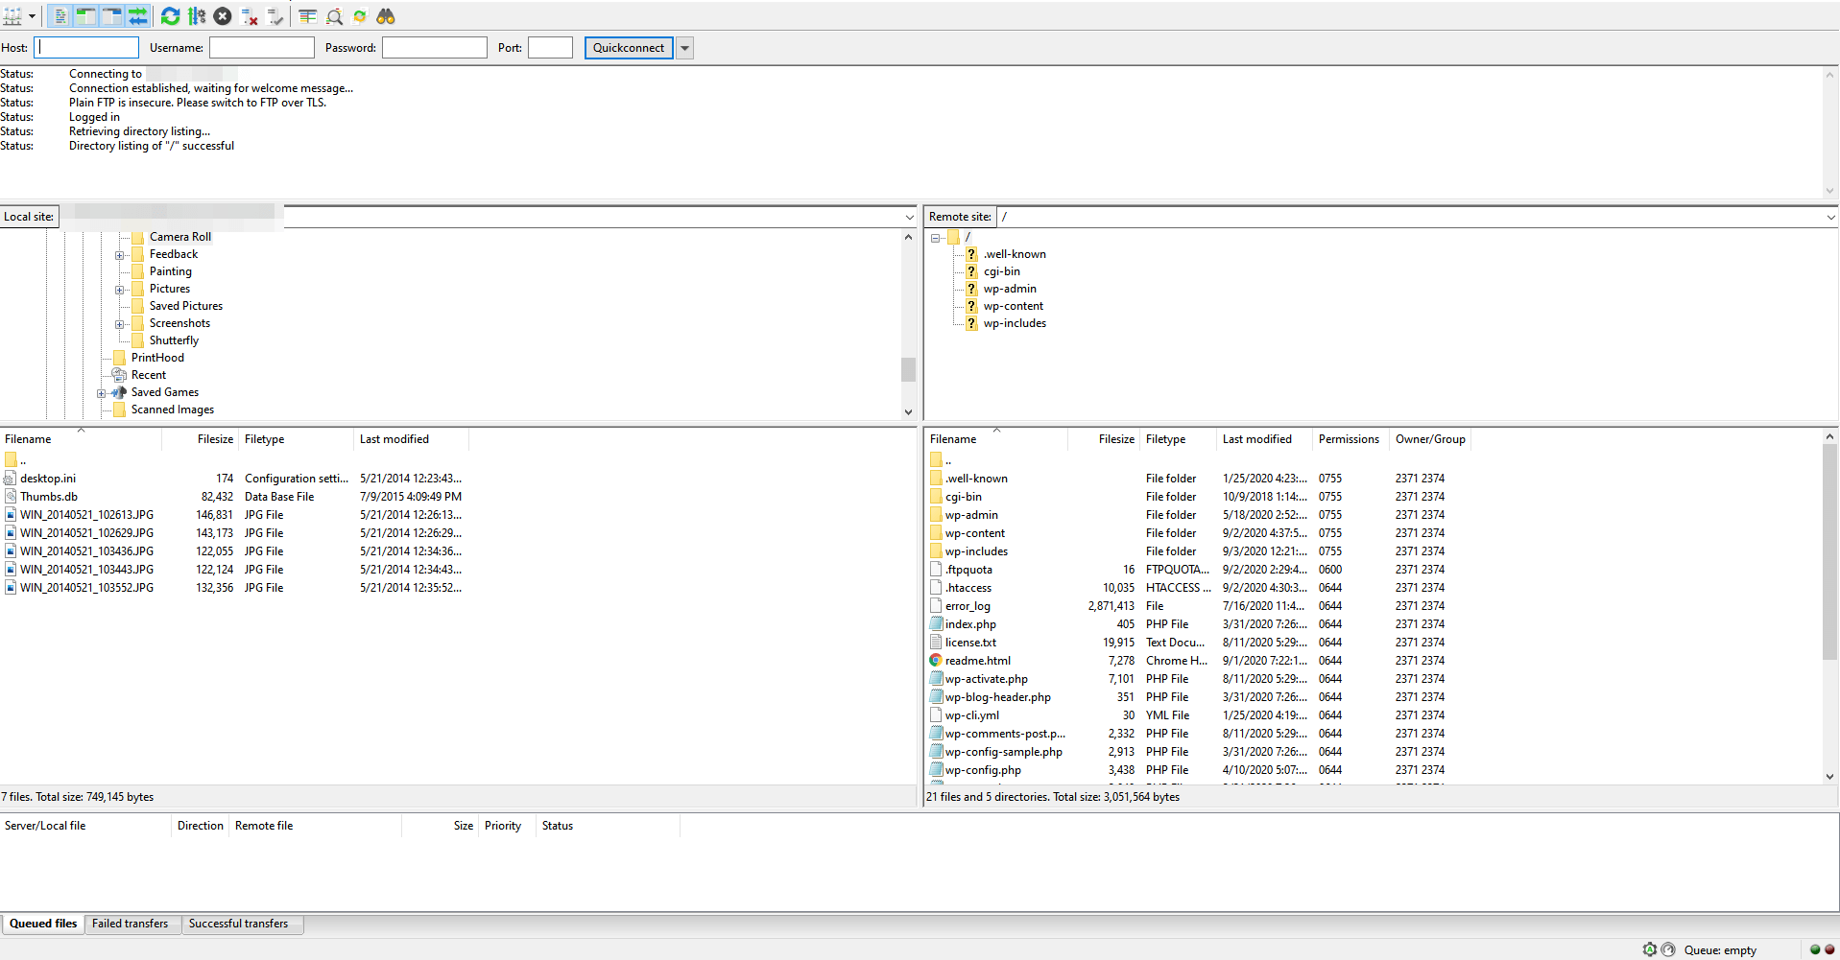Open the Site Manager icon
Screen dimensions: 1840x960
[x=13, y=16]
